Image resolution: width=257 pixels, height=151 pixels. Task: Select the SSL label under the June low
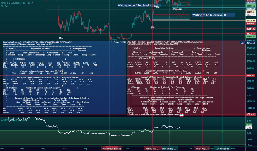[61, 38]
